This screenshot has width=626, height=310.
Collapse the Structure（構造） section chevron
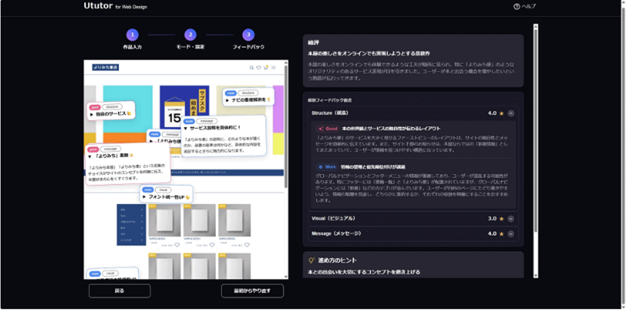point(511,113)
